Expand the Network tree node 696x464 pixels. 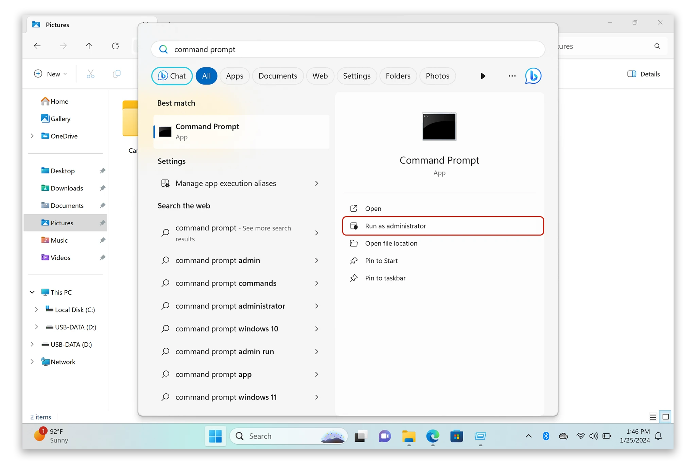(32, 362)
